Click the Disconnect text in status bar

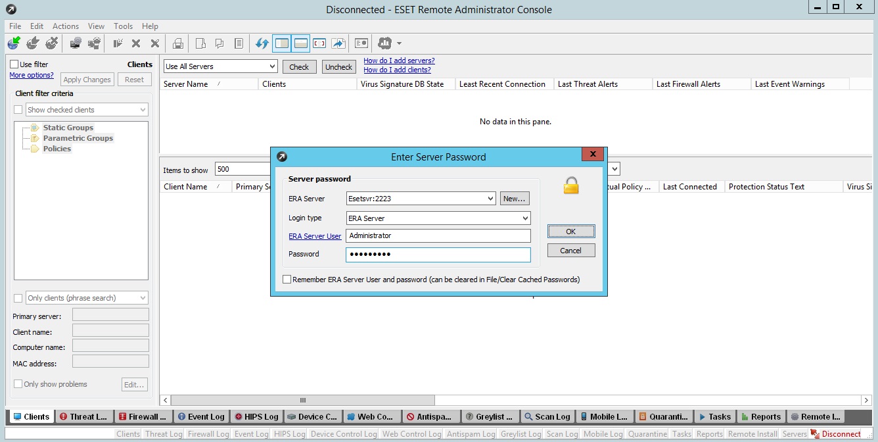tap(841, 434)
